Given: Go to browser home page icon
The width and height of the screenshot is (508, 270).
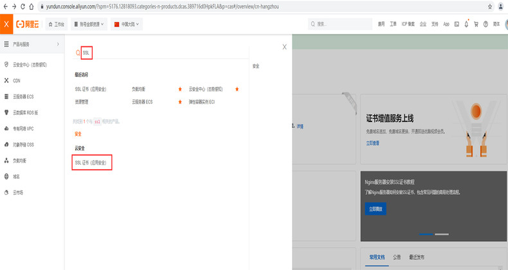Looking at the screenshot, I should coord(31,6).
